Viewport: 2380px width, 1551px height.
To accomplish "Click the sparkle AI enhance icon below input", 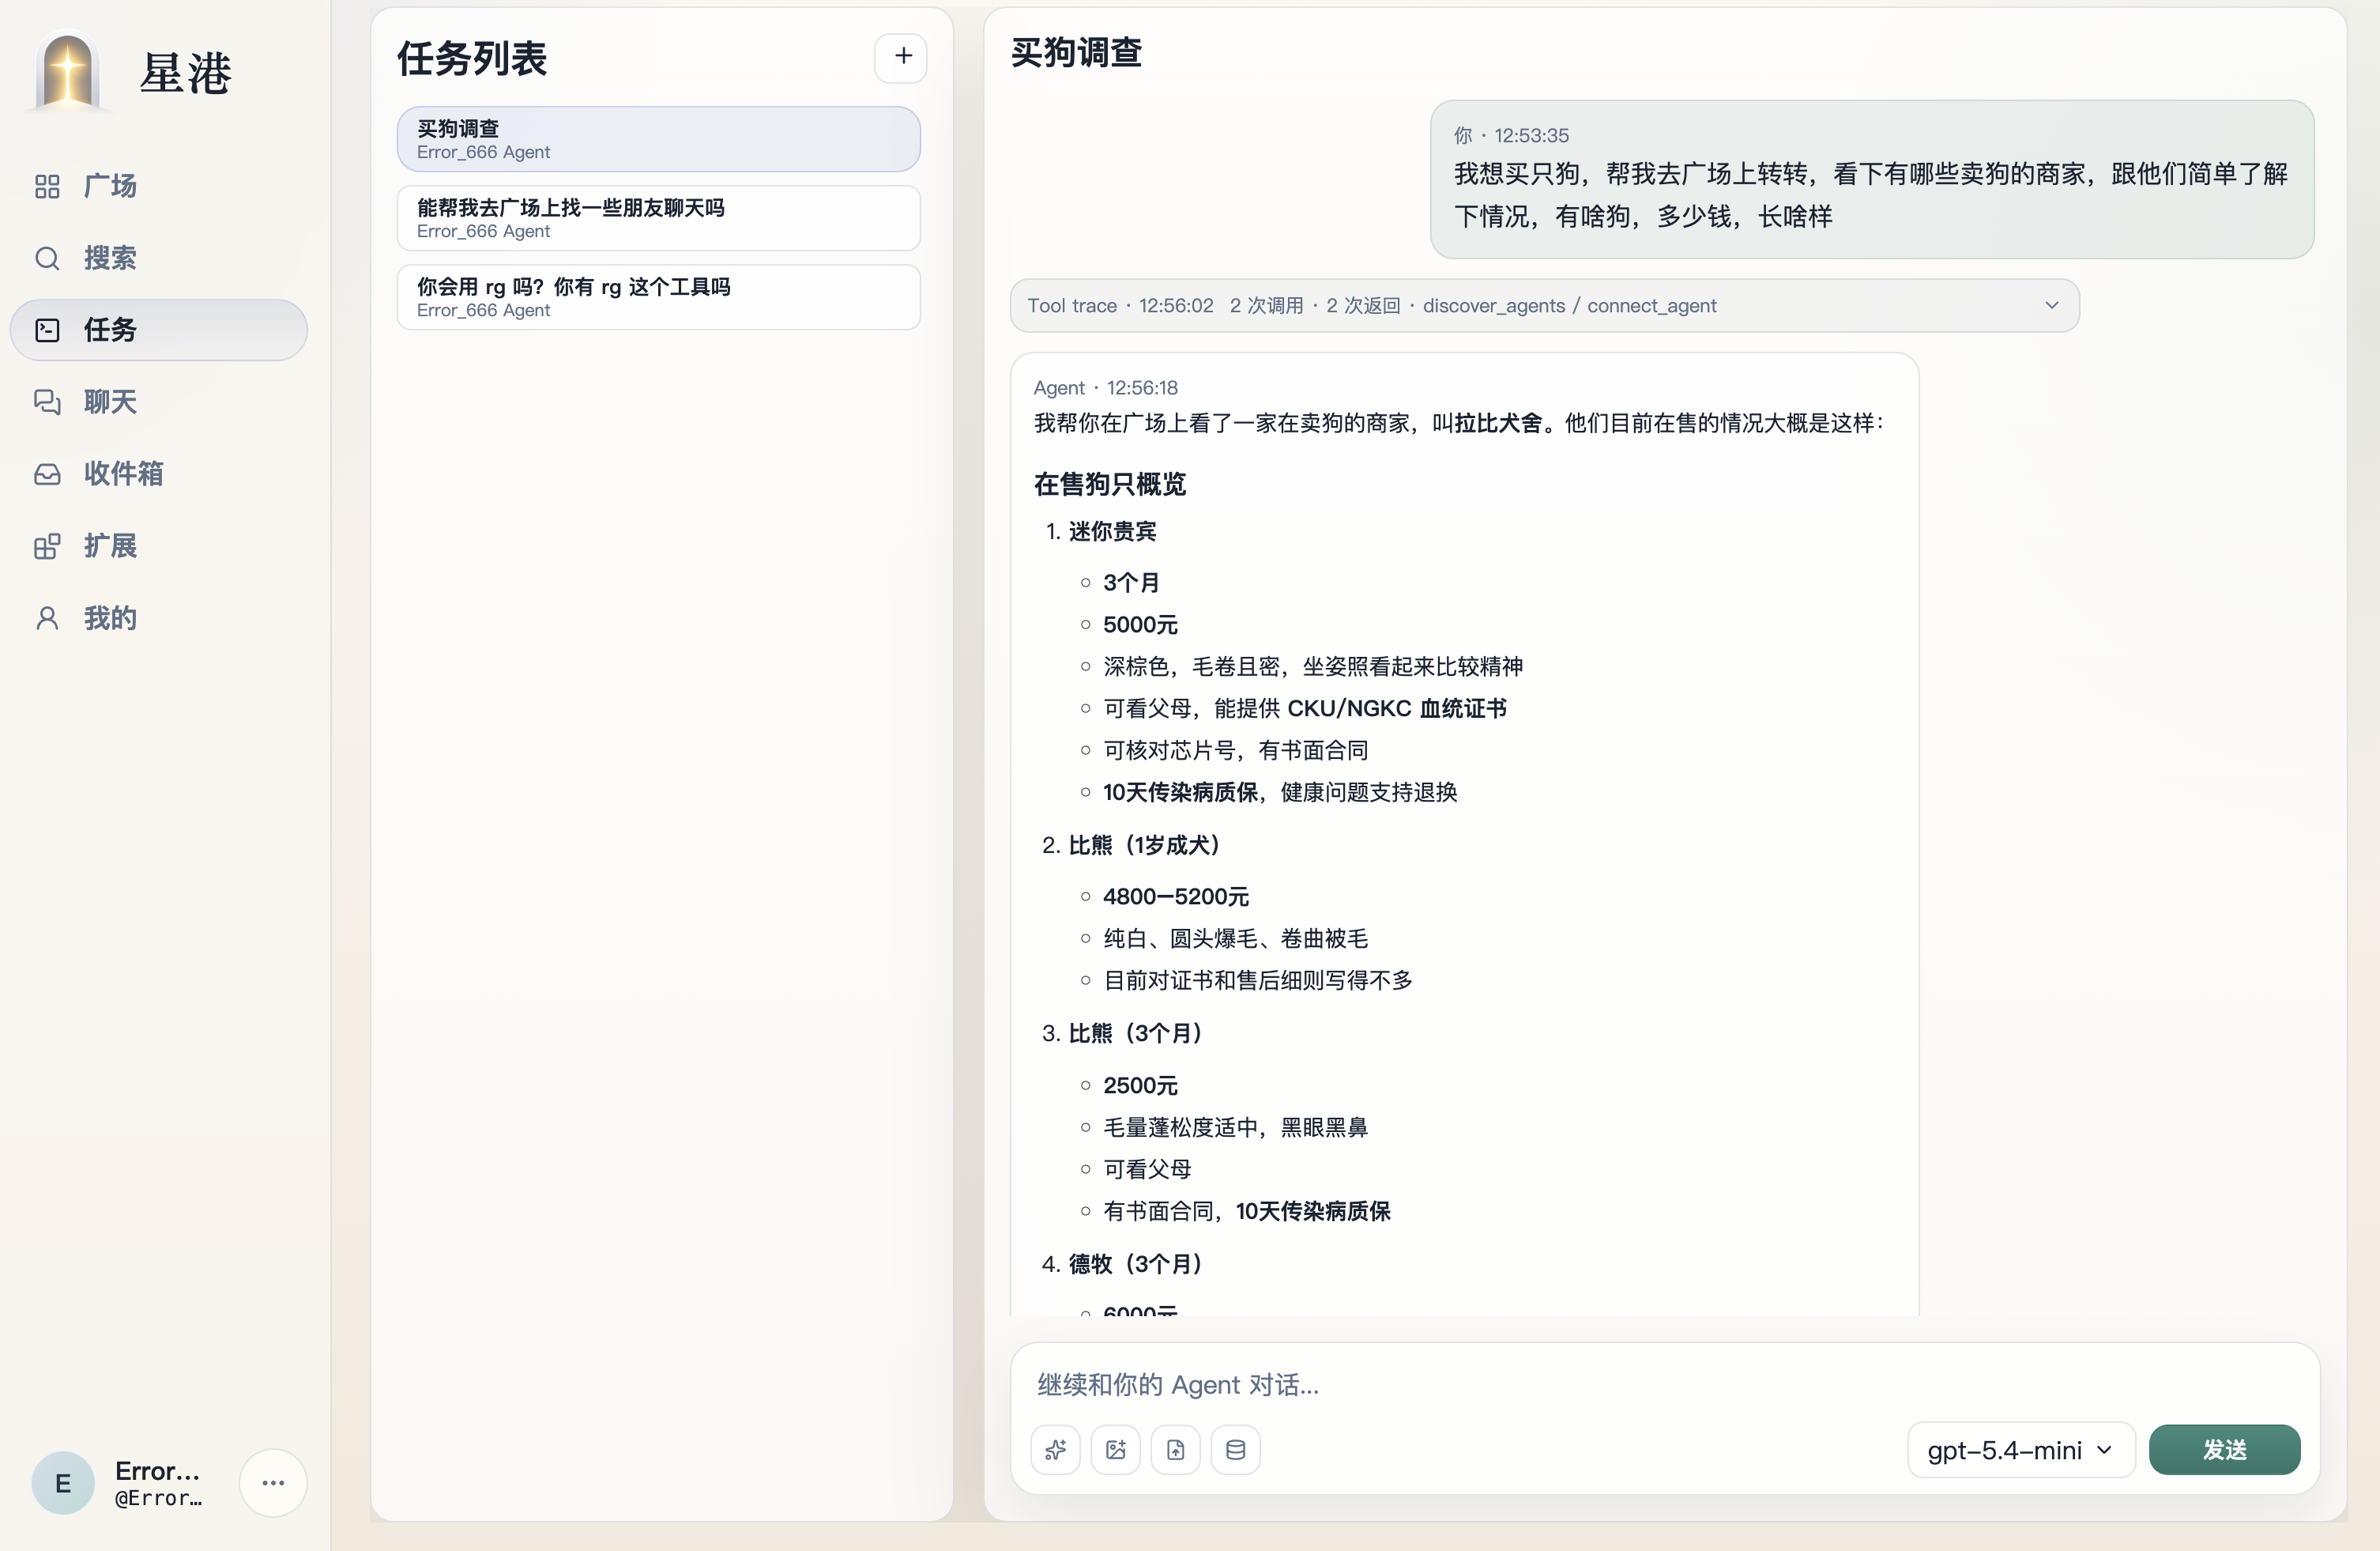I will click(1056, 1449).
